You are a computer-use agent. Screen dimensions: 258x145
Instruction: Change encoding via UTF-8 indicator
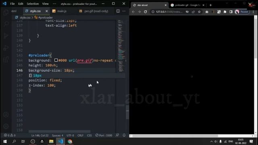(70, 135)
